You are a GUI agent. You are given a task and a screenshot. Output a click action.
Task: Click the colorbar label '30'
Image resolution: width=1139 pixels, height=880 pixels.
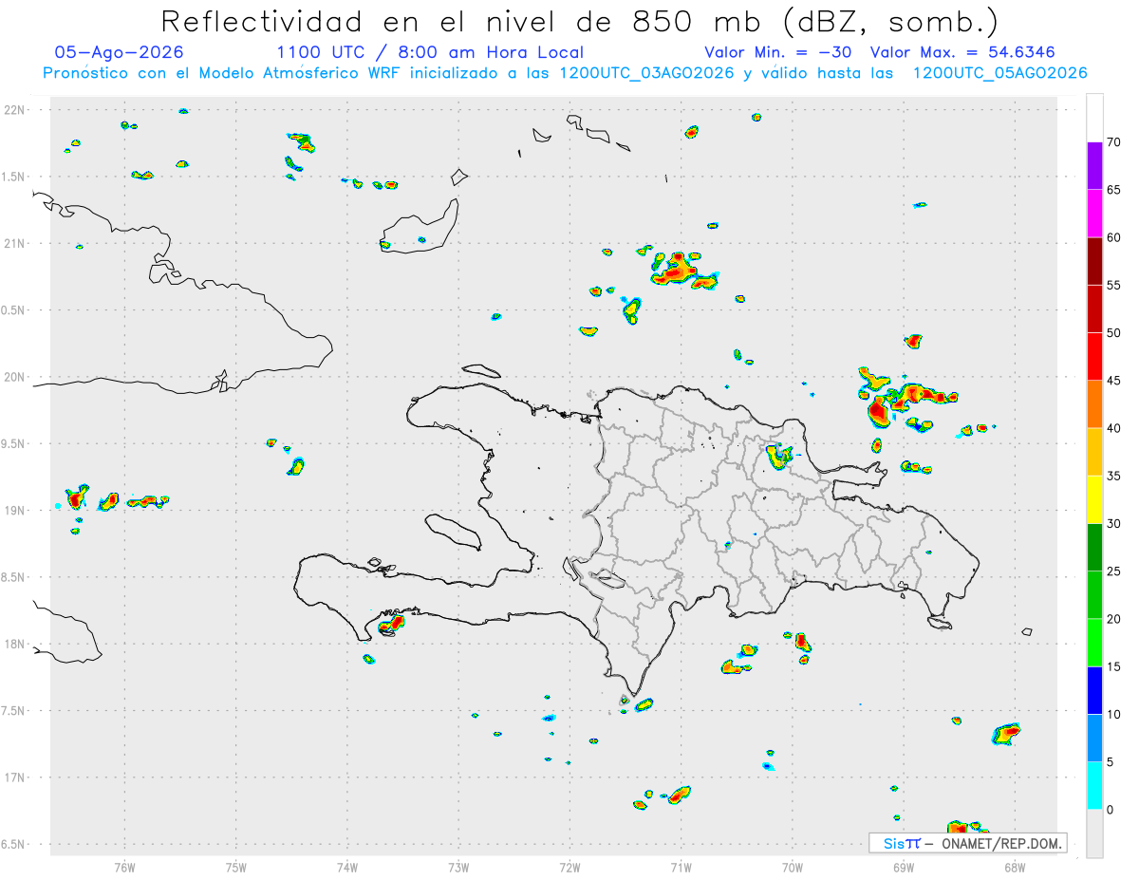1114,524
